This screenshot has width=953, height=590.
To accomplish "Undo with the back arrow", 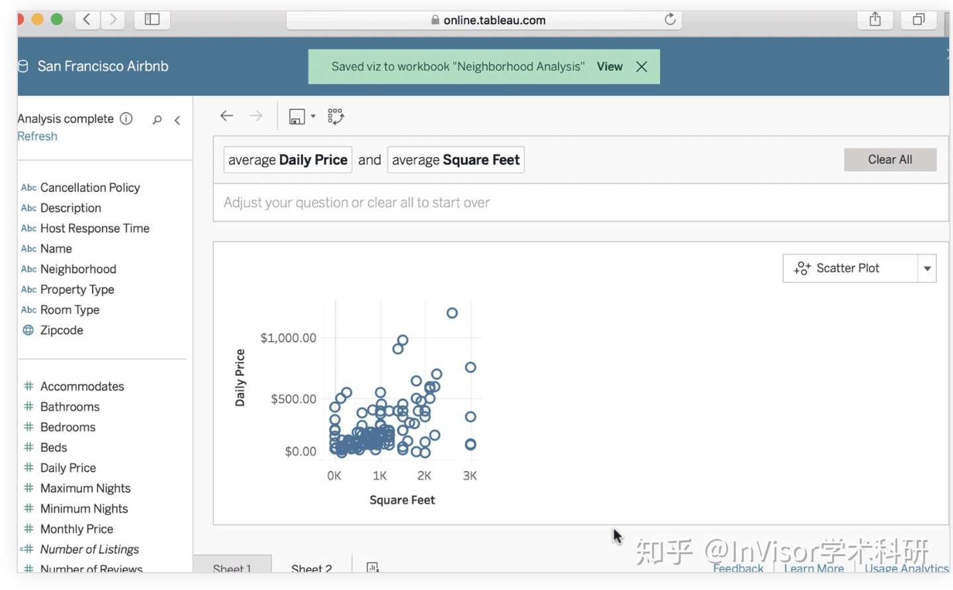I will click(226, 116).
